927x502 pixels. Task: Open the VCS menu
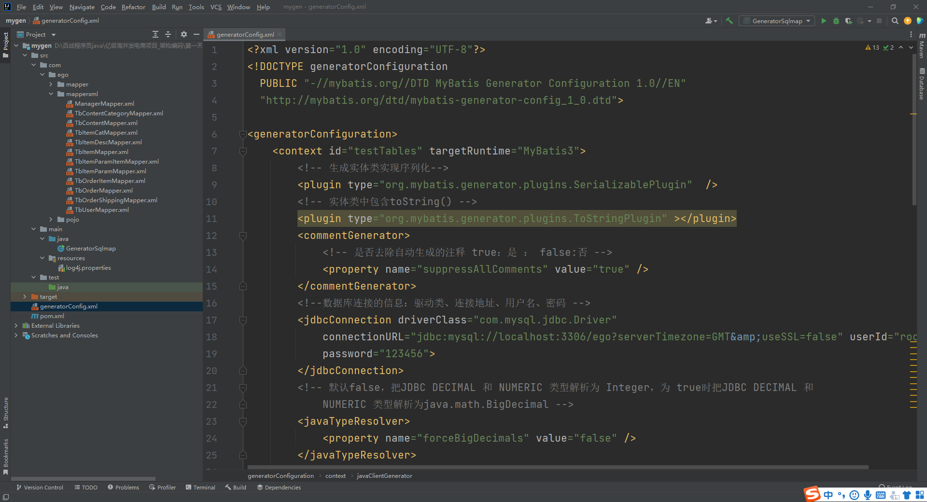tap(216, 7)
